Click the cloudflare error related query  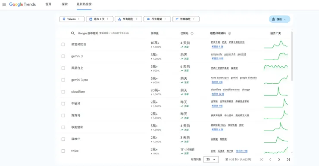pos(231,90)
